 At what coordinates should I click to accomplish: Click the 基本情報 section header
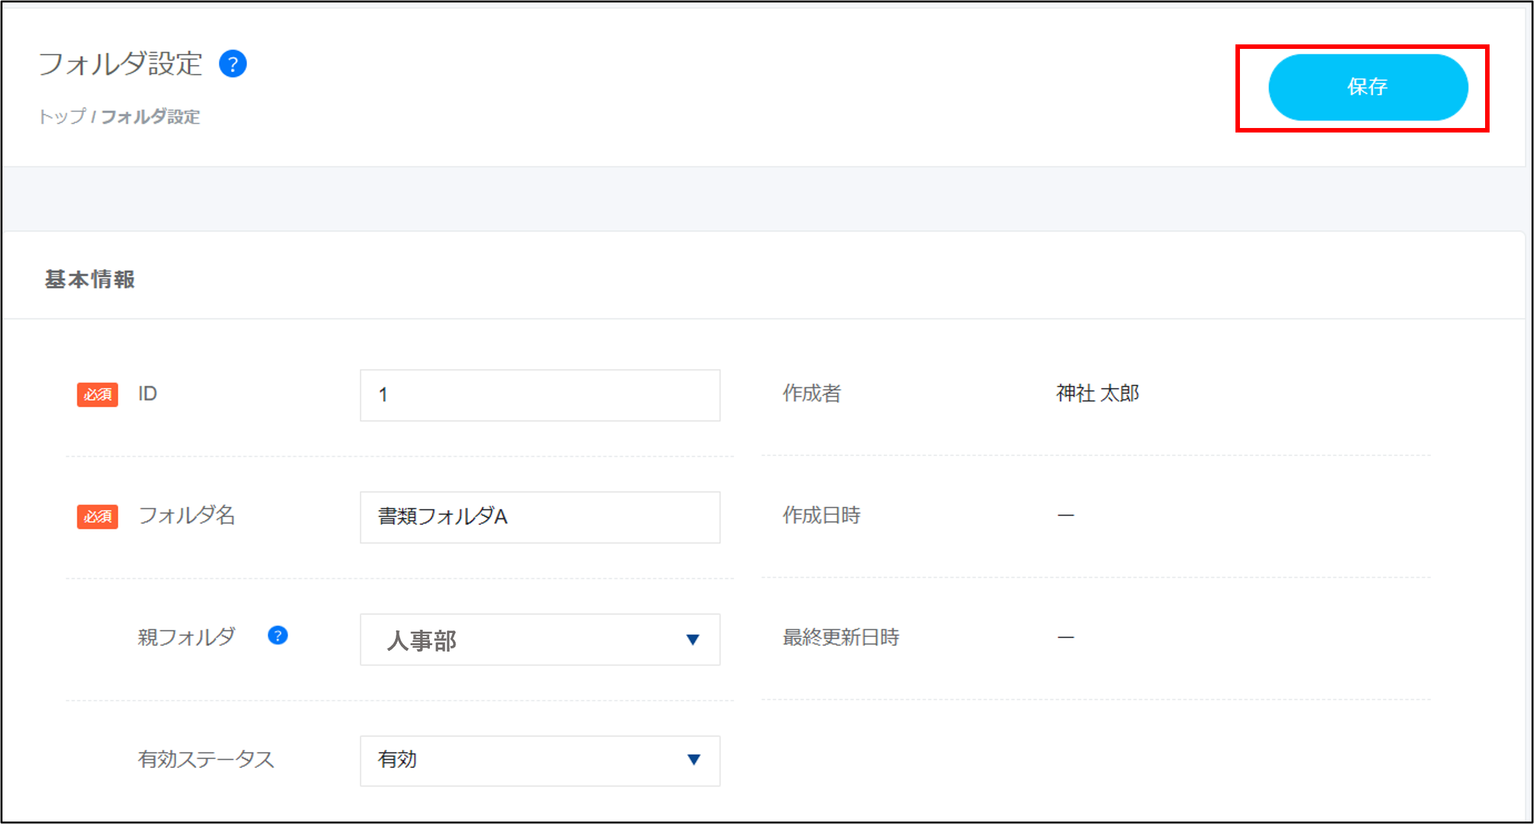tap(89, 279)
